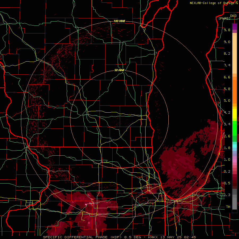Select the 5.8 value on the color scale
This screenshot has height=239, width=239.
[x=227, y=89]
